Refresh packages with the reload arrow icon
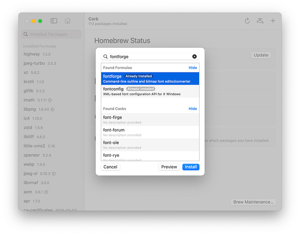 (247, 21)
